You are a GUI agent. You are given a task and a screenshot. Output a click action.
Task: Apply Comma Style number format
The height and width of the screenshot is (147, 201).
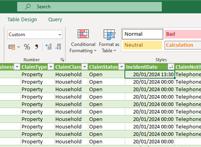coord(36,47)
